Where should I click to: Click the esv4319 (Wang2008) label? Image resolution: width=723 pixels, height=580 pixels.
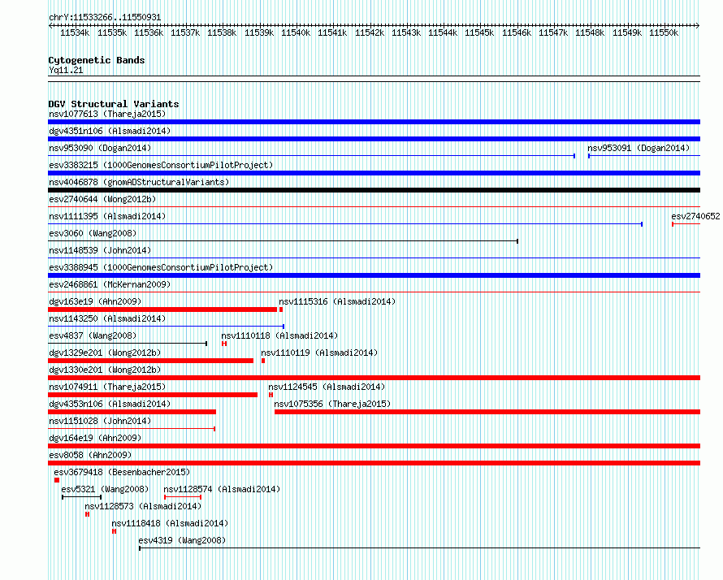(182, 540)
